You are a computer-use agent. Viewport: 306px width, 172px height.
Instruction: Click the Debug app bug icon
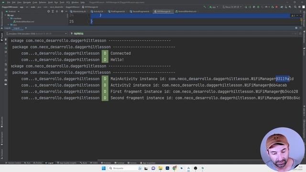[x=258, y=7]
